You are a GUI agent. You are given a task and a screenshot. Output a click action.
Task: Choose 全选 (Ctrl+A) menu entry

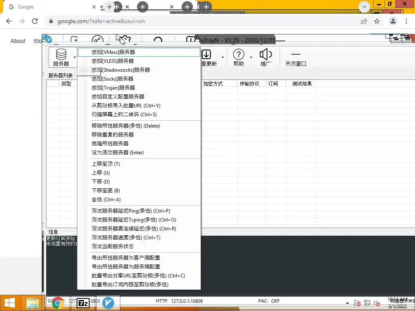(x=139, y=200)
